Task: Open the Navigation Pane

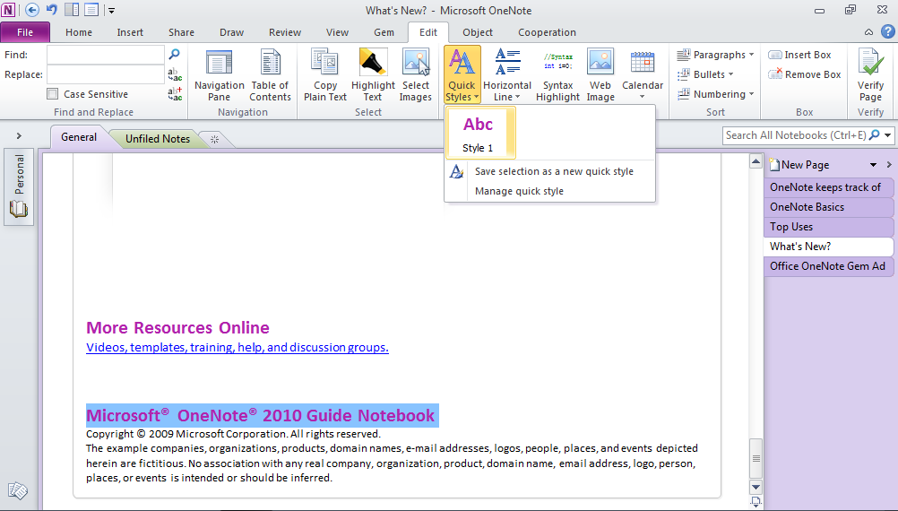Action: tap(220, 76)
